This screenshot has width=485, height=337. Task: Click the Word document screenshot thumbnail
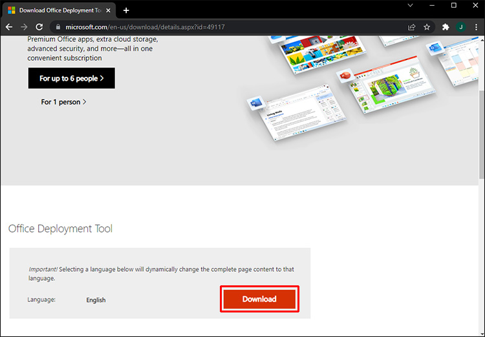coord(305,112)
